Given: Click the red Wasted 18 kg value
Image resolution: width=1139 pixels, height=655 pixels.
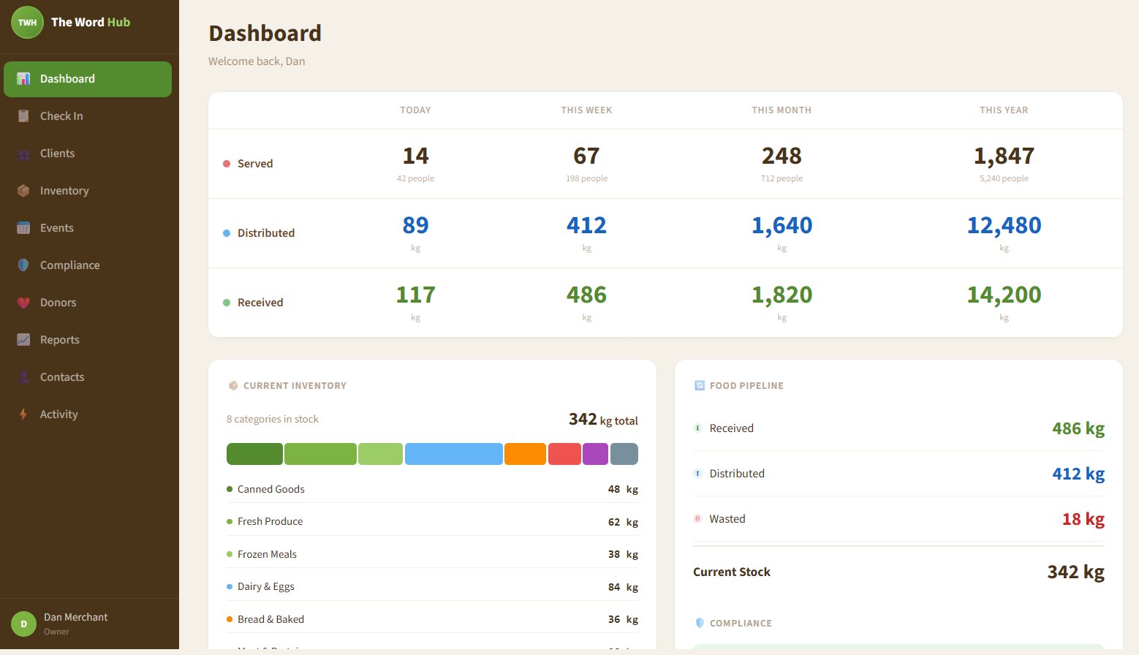Looking at the screenshot, I should 1084,519.
